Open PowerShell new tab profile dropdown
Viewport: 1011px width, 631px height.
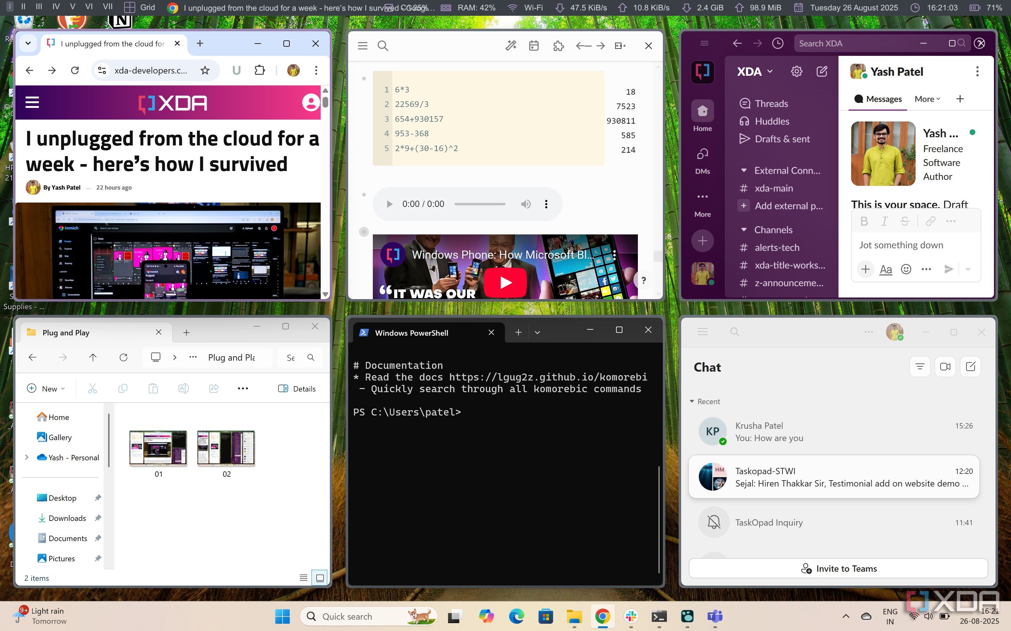537,333
